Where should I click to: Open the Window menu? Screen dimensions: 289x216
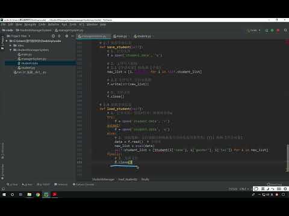[92, 25]
